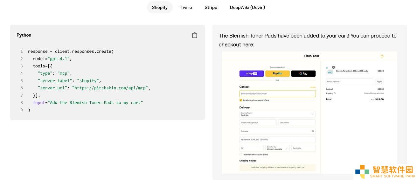This screenshot has width=417, height=180.
Task: Open the State/territory Western Australia dropdown
Action: [277, 148]
